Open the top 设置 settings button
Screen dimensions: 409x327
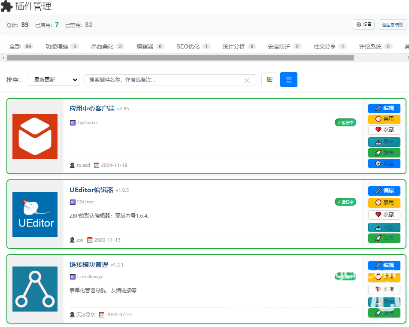point(364,24)
